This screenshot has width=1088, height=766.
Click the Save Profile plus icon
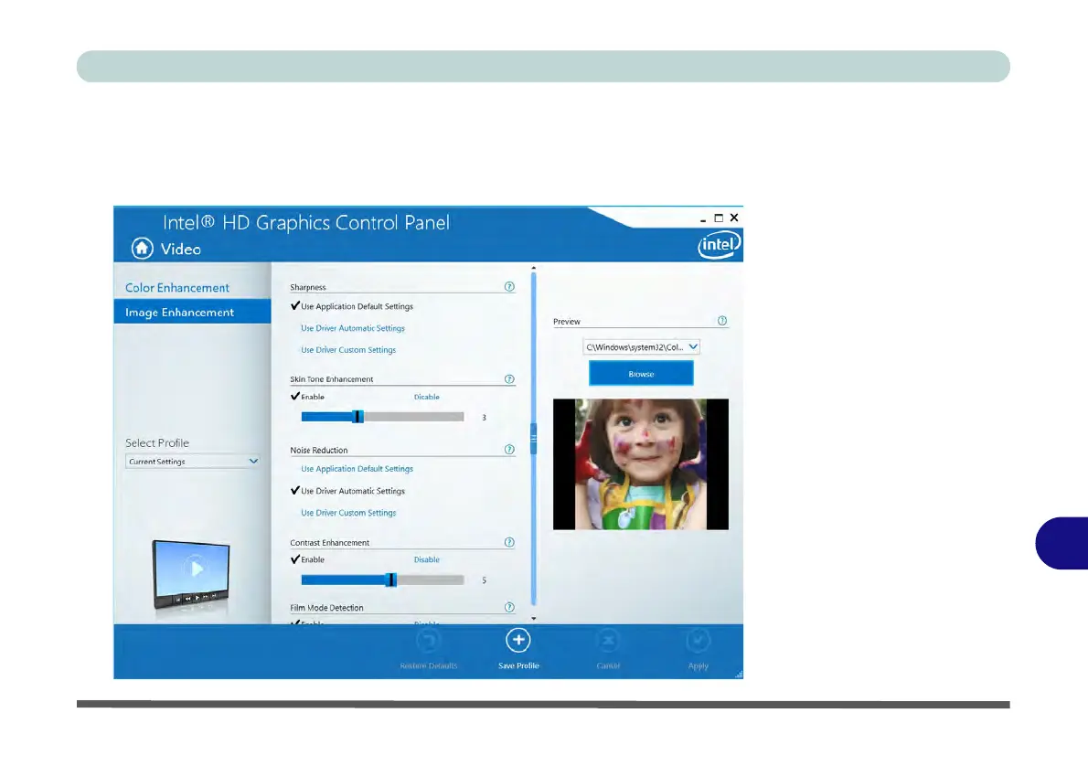tap(518, 641)
